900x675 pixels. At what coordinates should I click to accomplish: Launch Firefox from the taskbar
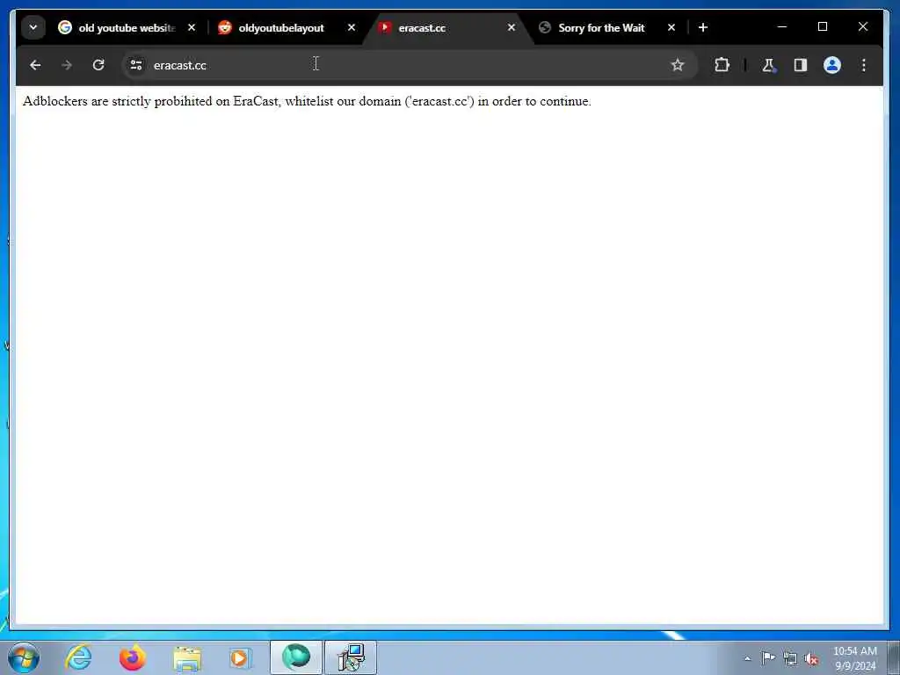click(133, 657)
